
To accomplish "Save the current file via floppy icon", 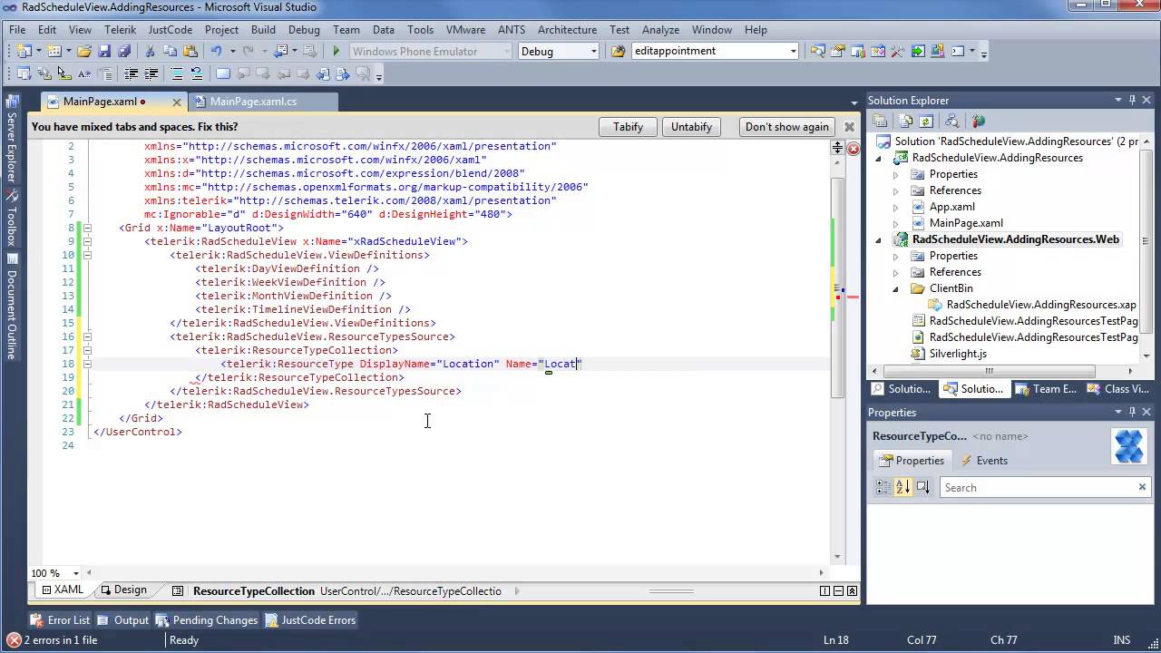I will (x=104, y=52).
